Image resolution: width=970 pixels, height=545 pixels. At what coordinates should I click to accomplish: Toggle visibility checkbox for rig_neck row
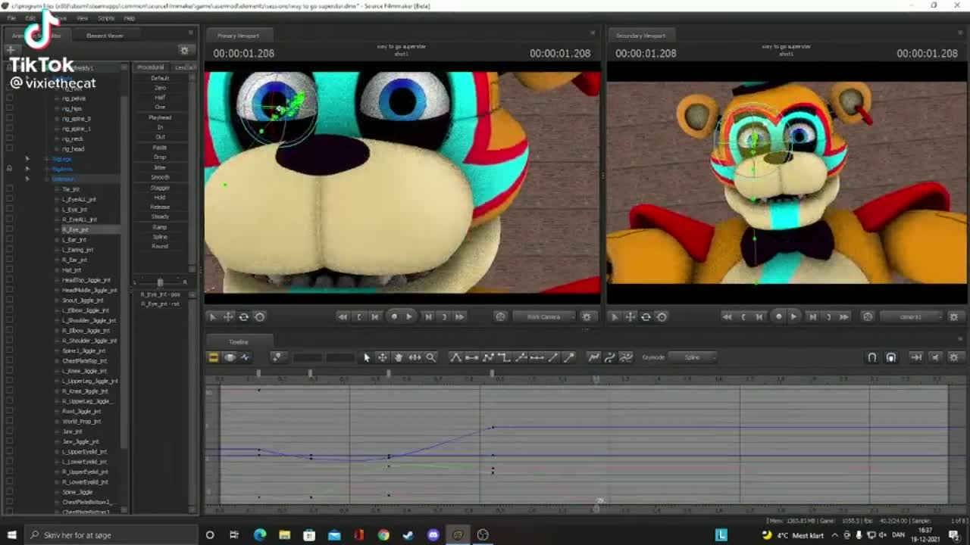click(9, 139)
